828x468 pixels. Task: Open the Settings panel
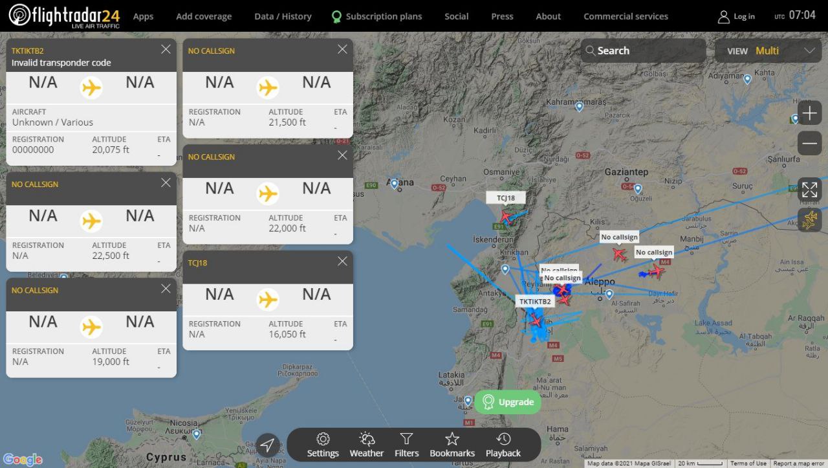point(323,445)
